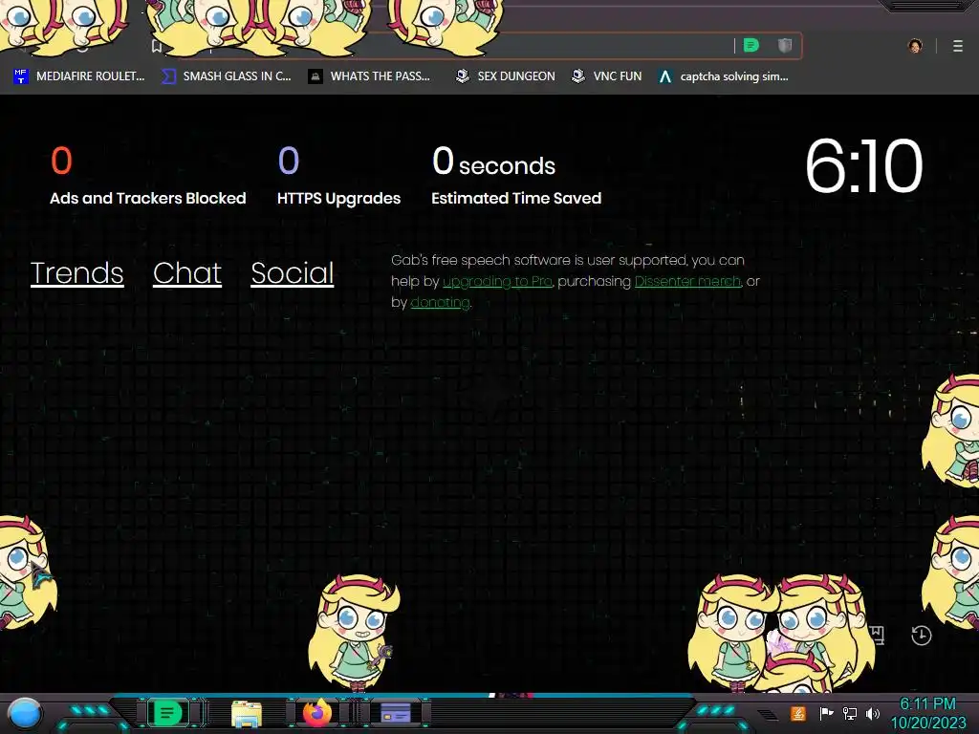This screenshot has height=734, width=979.
Task: Click the HTTPS Upgrades counter
Action: tap(339, 176)
